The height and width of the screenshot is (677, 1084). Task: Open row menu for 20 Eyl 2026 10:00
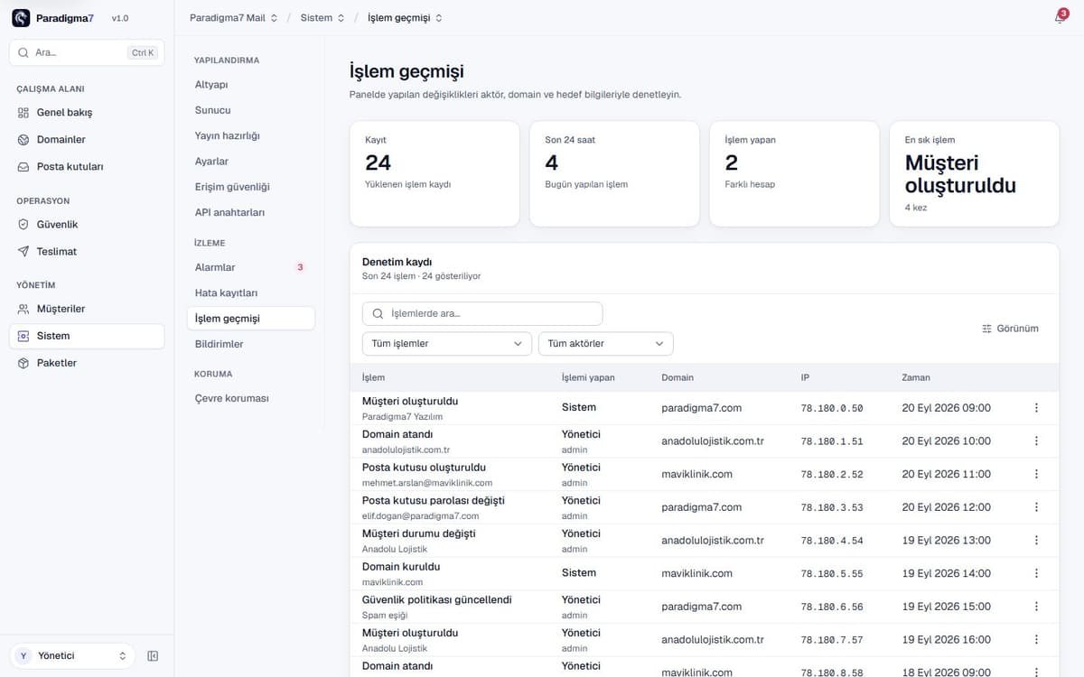pos(1036,441)
